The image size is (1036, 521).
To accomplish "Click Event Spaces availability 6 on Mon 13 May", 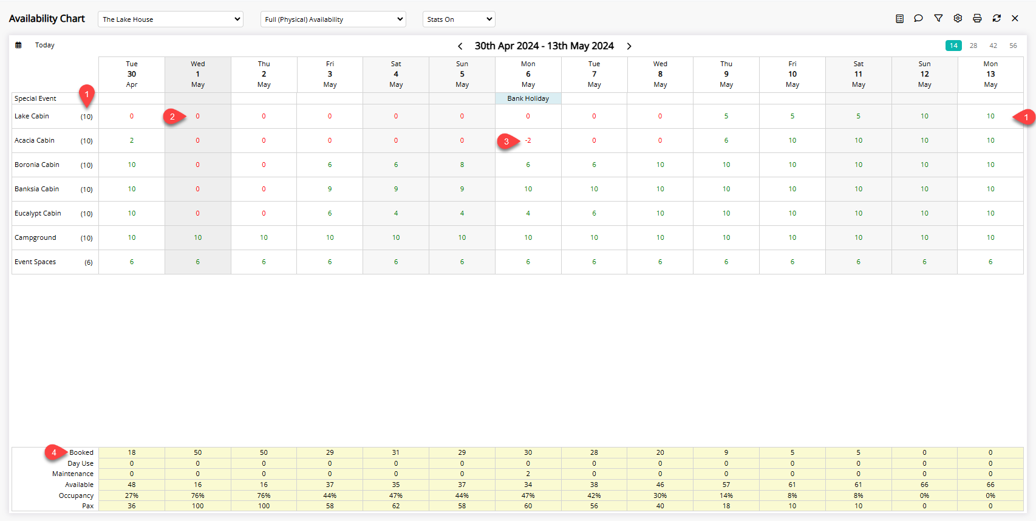I will [x=990, y=262].
